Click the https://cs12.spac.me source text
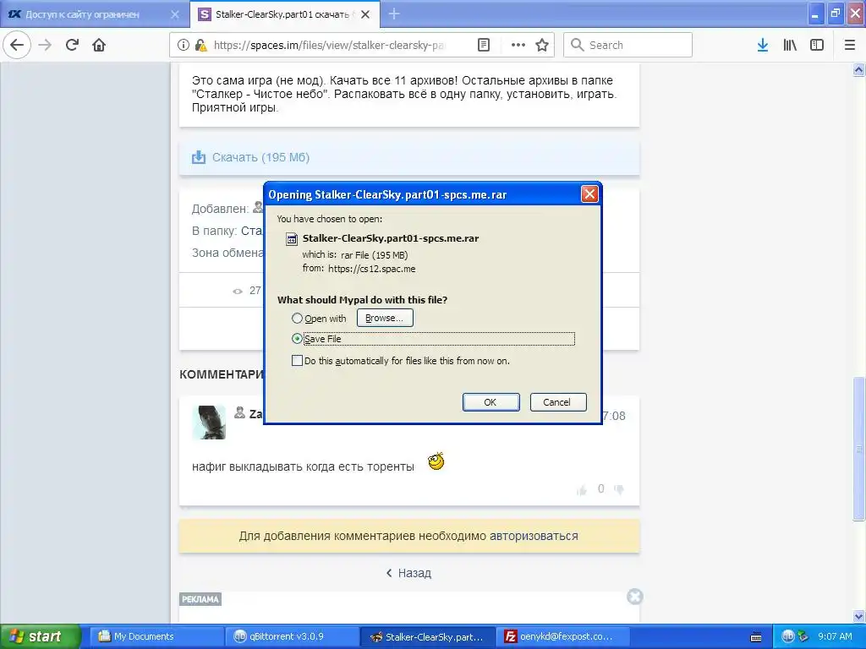 (372, 269)
